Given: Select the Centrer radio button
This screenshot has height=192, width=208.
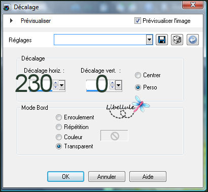Looking at the screenshot, I should coord(138,75).
